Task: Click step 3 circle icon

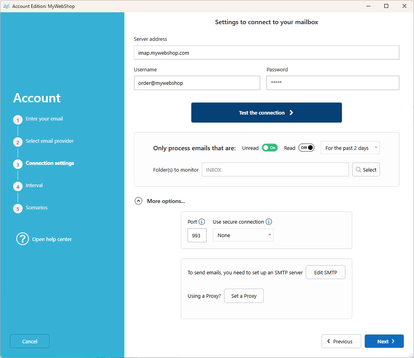Action: point(18,165)
